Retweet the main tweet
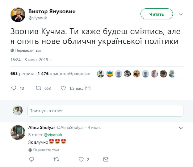 click(x=39, y=88)
